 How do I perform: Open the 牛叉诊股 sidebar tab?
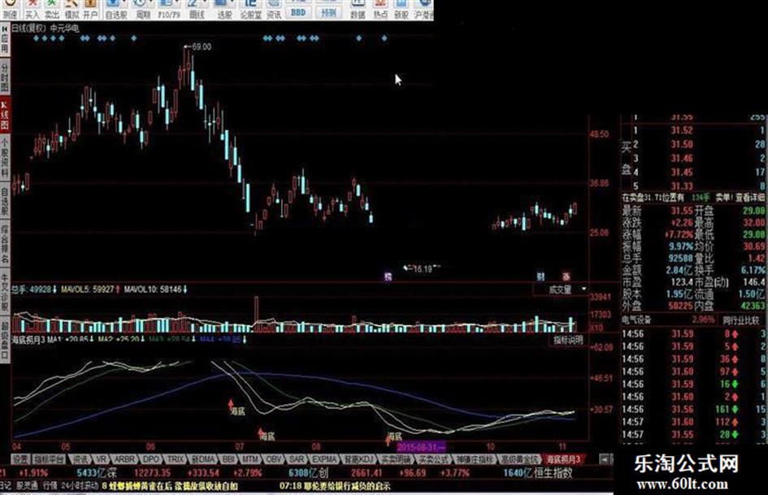click(4, 292)
